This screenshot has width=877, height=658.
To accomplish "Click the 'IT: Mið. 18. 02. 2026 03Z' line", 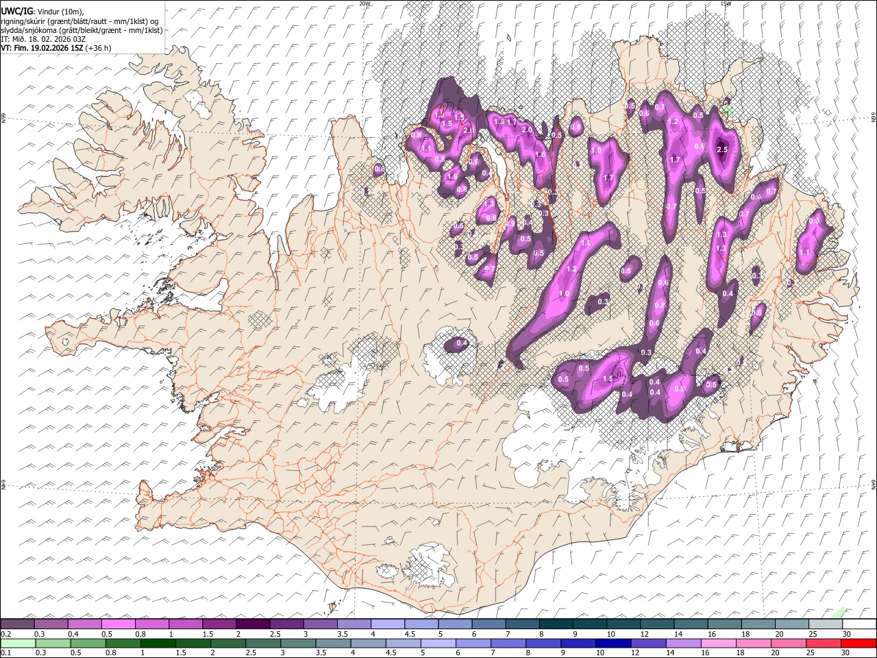I will click(43, 39).
